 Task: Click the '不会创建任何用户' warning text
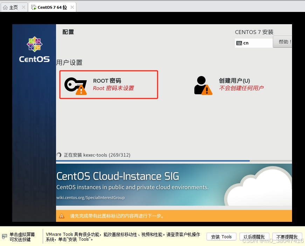pyautogui.click(x=241, y=88)
